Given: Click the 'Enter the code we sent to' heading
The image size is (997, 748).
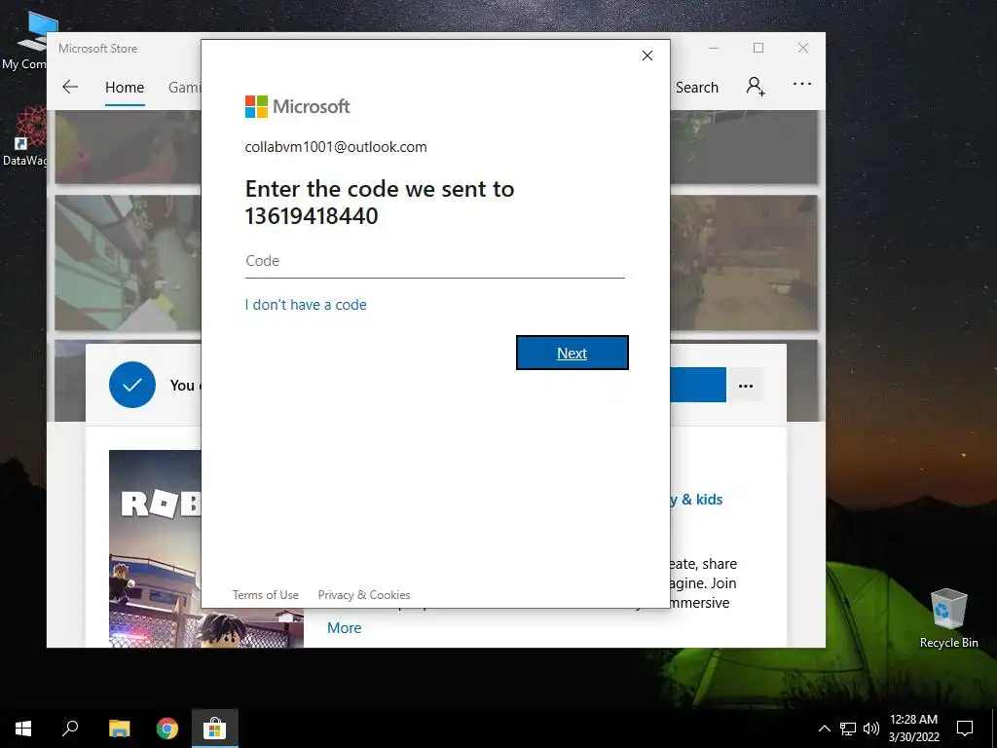Looking at the screenshot, I should pyautogui.click(x=380, y=189).
